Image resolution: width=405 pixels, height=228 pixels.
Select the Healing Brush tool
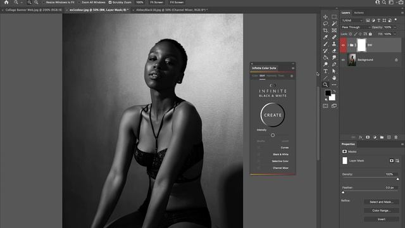point(334,37)
